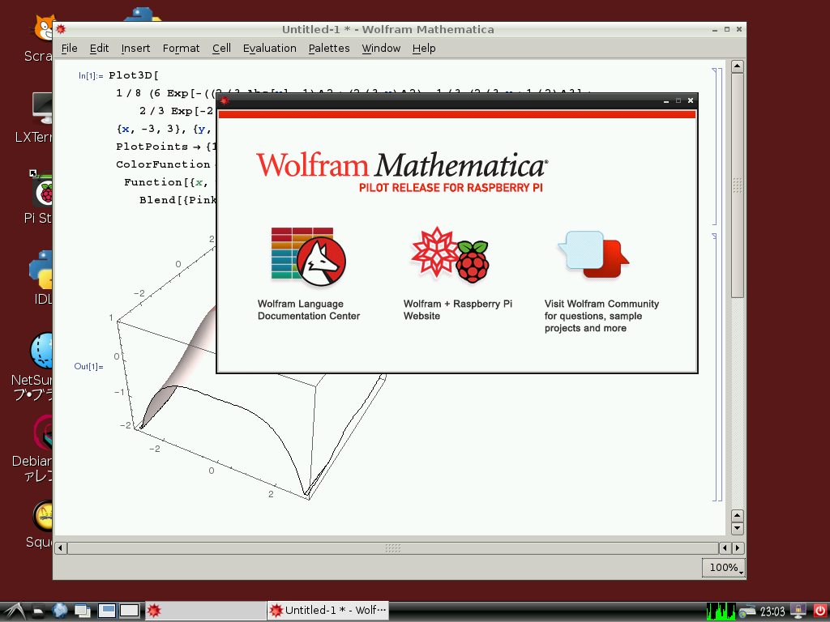Click the network status tray icon
The image size is (830, 622).
click(747, 612)
